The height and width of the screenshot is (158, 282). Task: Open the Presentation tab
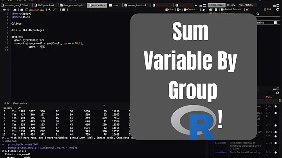pyautogui.click(x=246, y=5)
